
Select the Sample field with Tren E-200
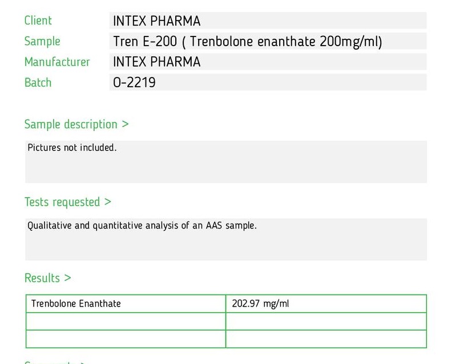point(268,41)
